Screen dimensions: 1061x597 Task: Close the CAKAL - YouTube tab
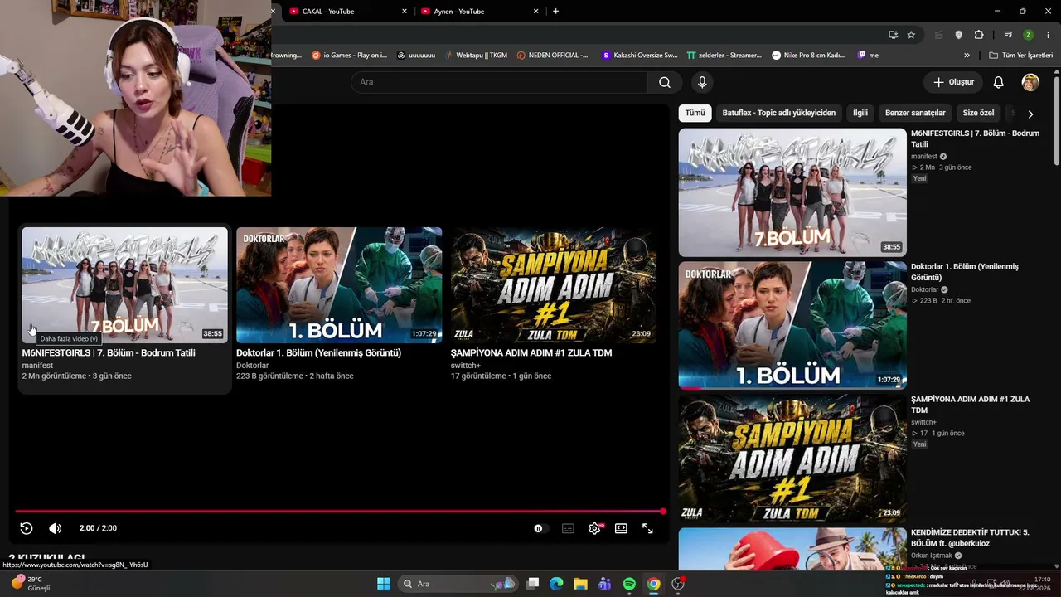405,12
